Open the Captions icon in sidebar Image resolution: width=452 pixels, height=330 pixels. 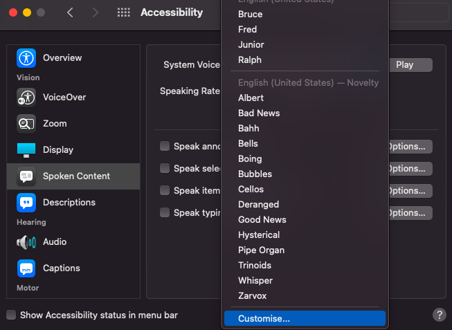point(26,268)
